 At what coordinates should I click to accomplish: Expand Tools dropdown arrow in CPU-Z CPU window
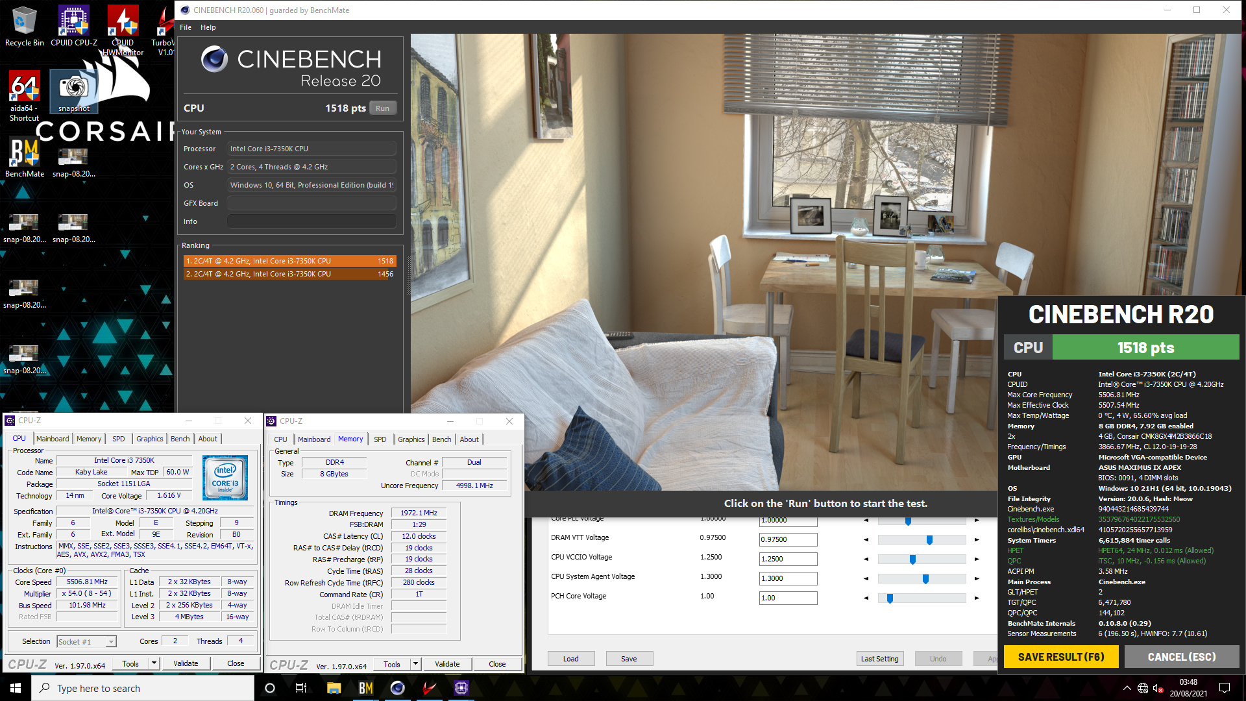point(154,663)
